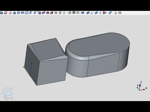Viewport: 150px width, 112px height.
Task: Click the red-outlined overlapping squares icon
Action: (39, 13)
